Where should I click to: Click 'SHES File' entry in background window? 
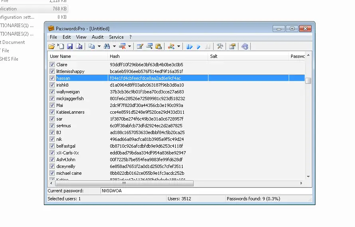pos(9,59)
